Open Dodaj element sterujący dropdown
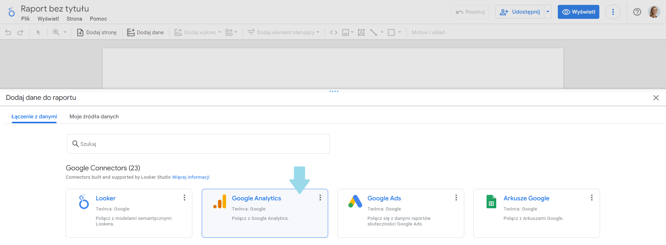Viewport: 666px width, 245px height. (283, 32)
